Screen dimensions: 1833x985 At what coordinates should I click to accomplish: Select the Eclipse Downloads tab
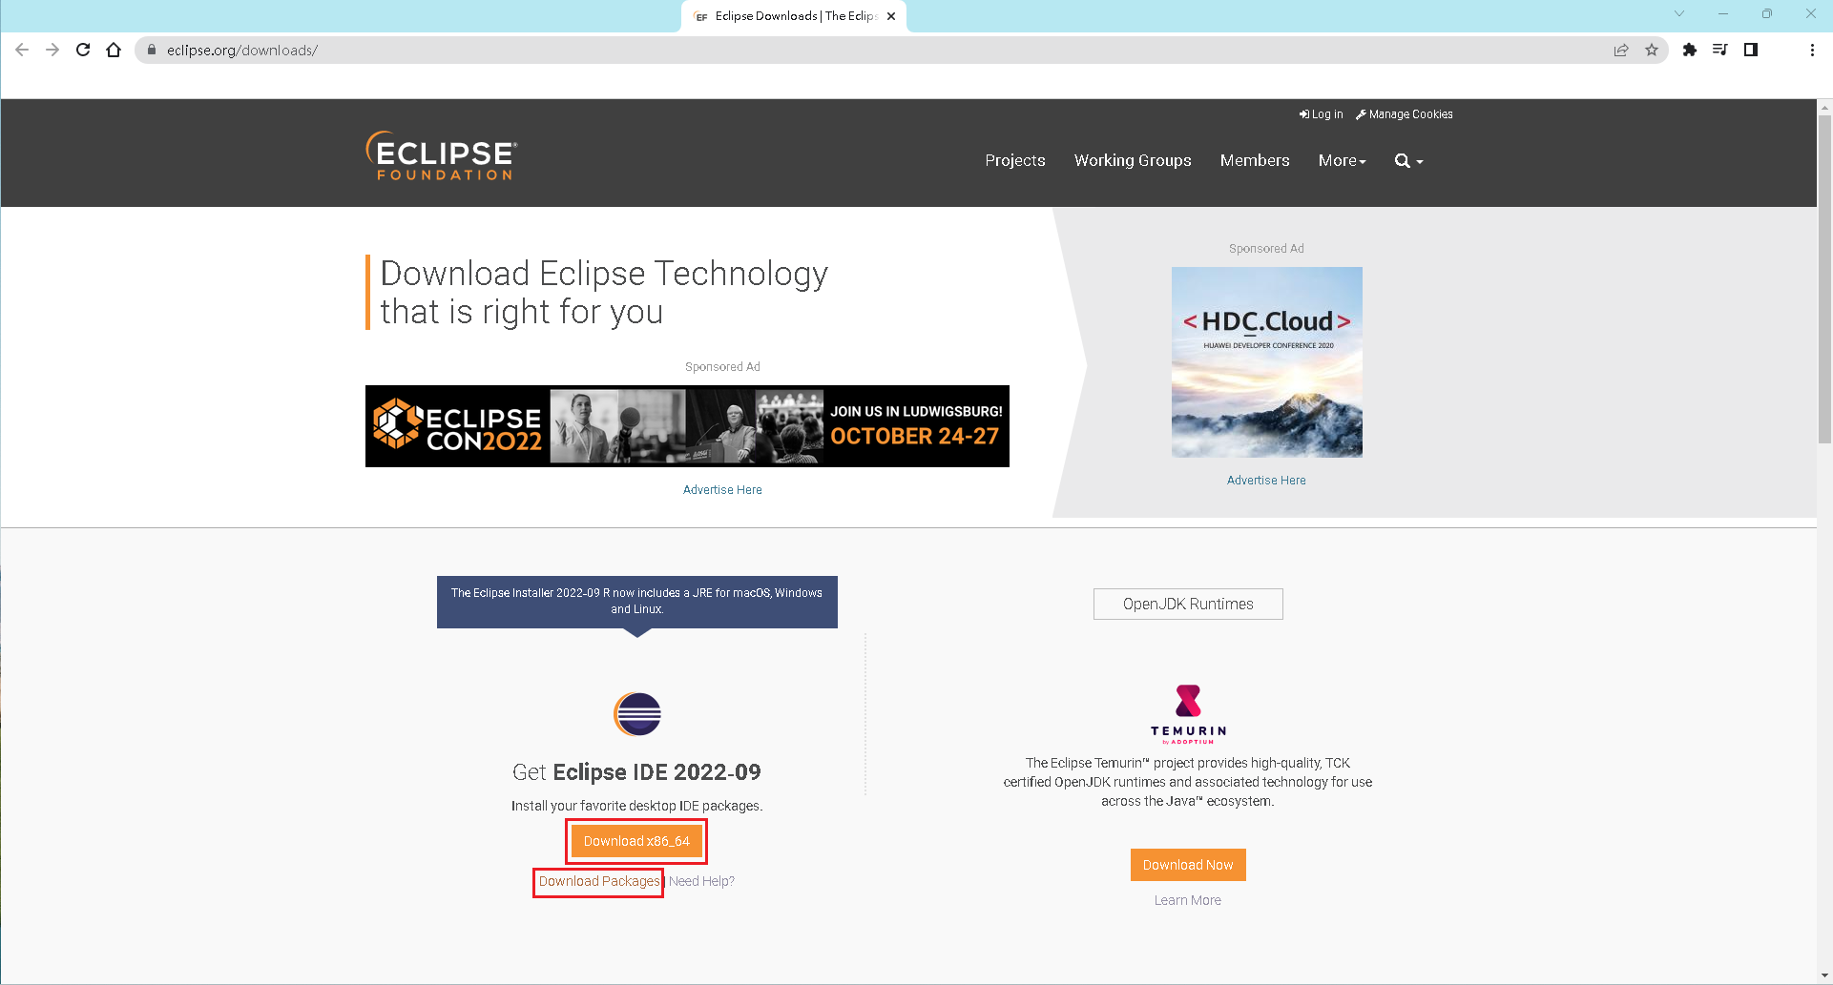792,16
